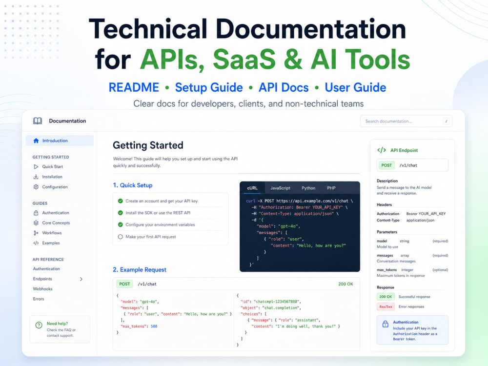Viewport: 488px width, 366px height.
Task: Open the Installation page
Action: [52, 177]
